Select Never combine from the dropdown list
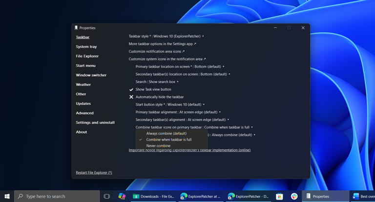Viewport: 375px width, 202px height. [158, 145]
